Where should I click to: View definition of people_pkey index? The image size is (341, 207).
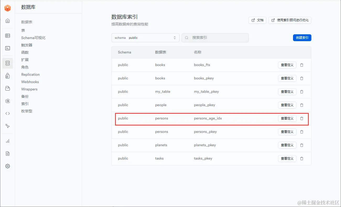287,105
